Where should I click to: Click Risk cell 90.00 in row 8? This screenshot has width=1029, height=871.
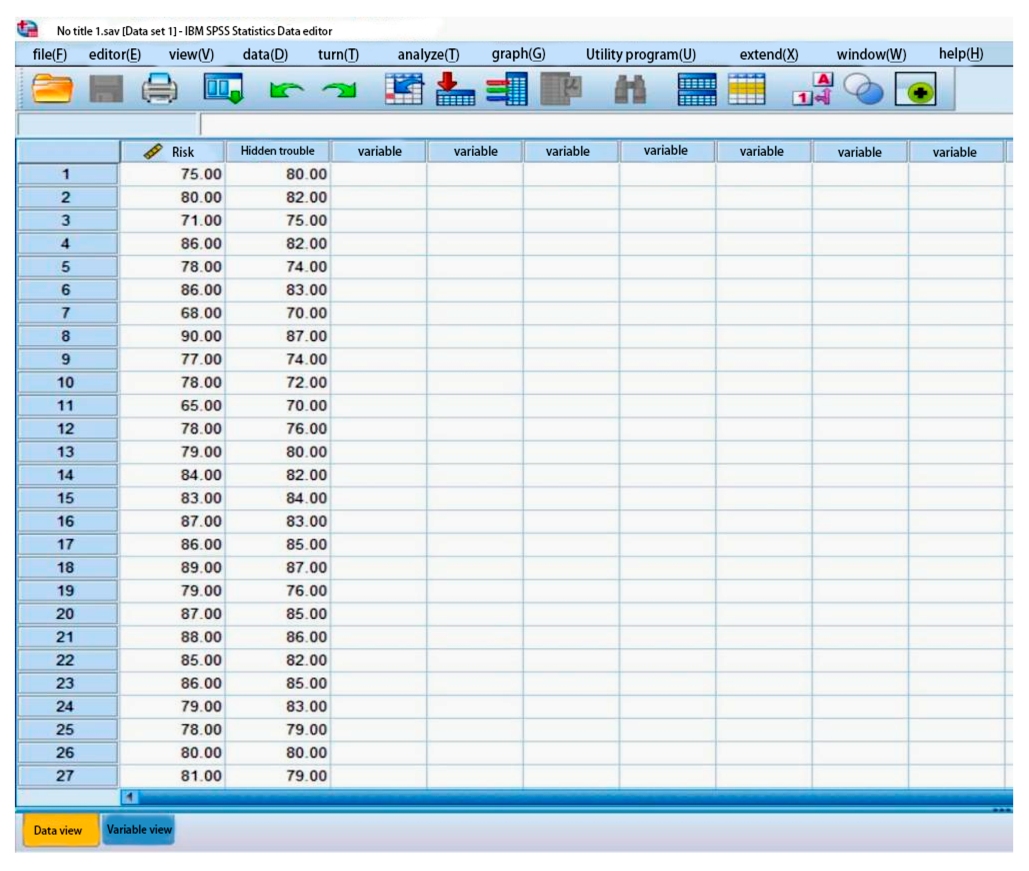(173, 336)
